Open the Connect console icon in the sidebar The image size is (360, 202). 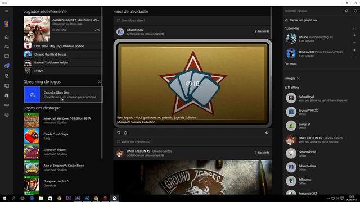pos(7,105)
